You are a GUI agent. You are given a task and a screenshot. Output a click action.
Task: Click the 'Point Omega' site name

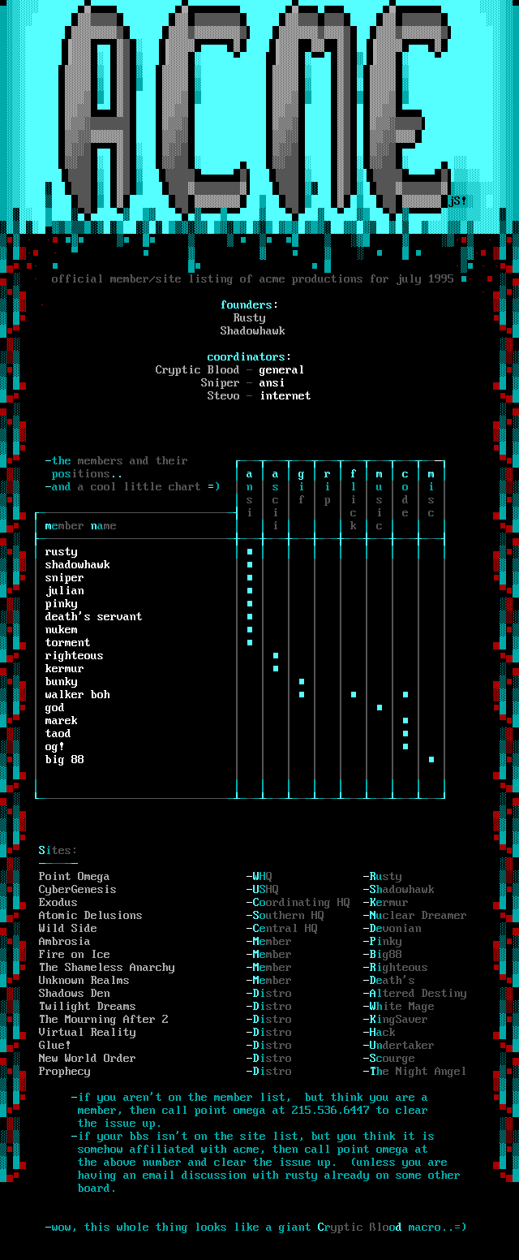point(74,877)
